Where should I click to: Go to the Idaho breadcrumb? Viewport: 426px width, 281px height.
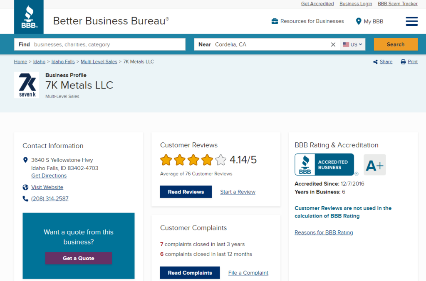pos(39,62)
